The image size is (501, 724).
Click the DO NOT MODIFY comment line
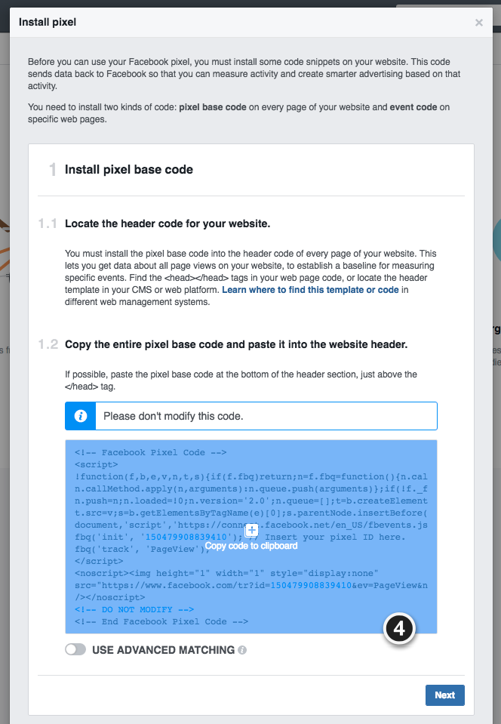point(134,609)
